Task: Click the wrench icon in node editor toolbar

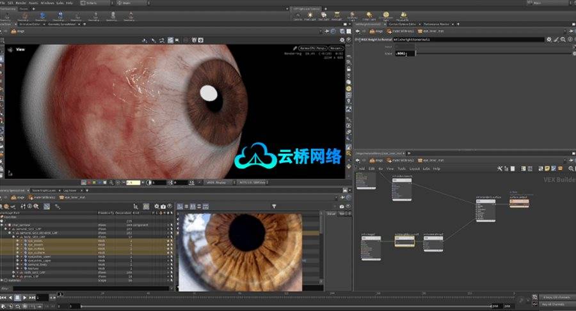Action: point(499,169)
